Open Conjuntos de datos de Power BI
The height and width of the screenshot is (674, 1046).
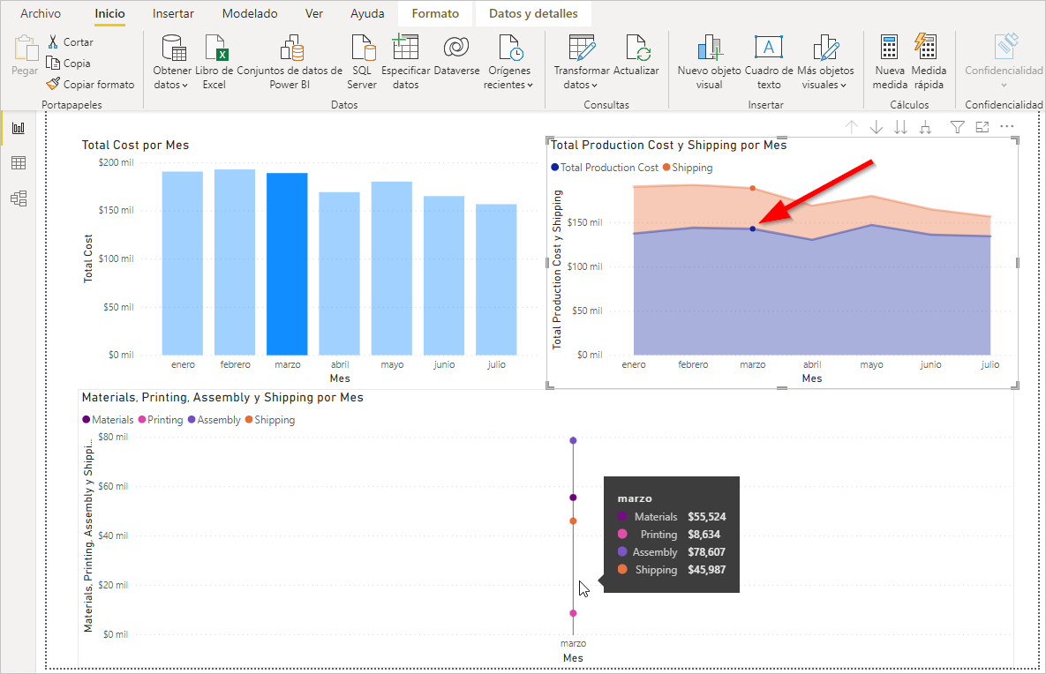290,62
